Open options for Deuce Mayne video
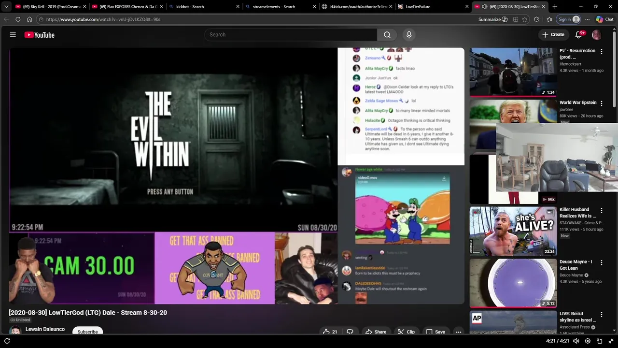Viewport: 618px width, 348px height. 601,262
